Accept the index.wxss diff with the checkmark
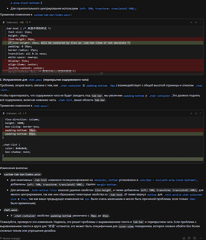The height and width of the screenshot is (240, 206). [x=196, y=23]
